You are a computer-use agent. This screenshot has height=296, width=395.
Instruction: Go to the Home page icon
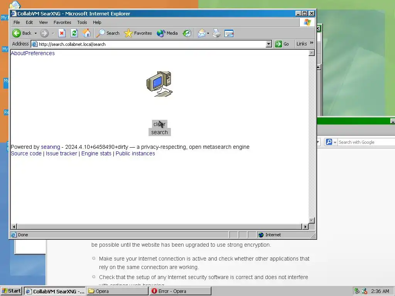(86, 33)
